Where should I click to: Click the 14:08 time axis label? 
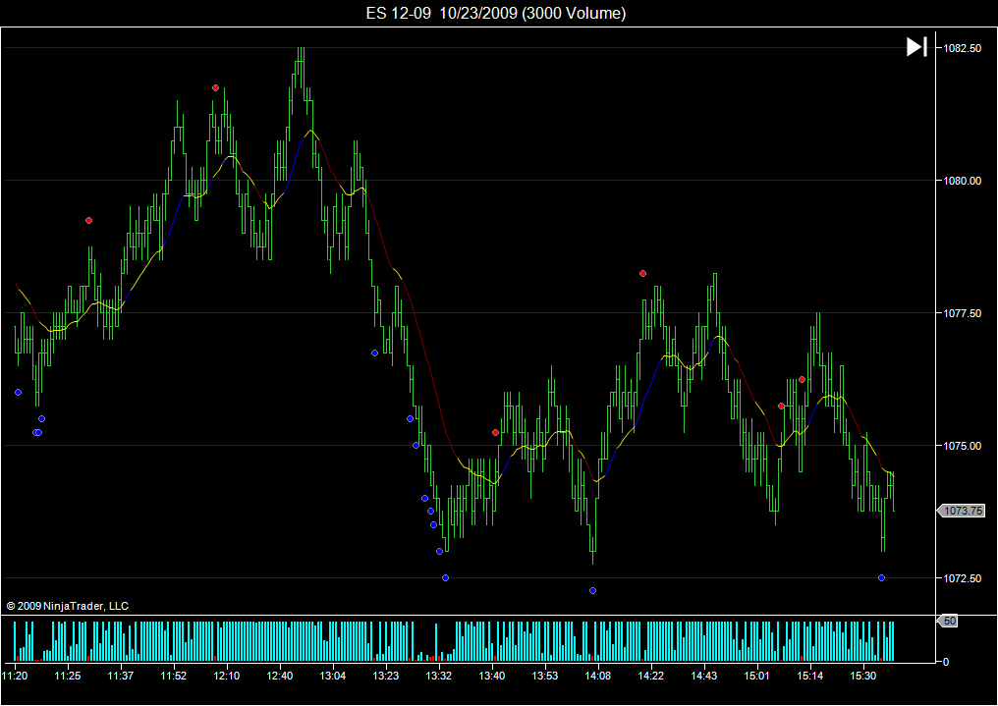point(597,676)
